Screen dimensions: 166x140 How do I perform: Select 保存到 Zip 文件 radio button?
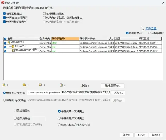[5, 100]
